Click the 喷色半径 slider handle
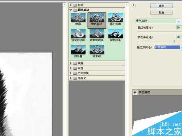 (x=174, y=41)
